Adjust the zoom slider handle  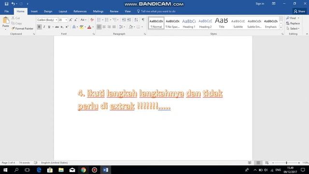tap(286, 163)
